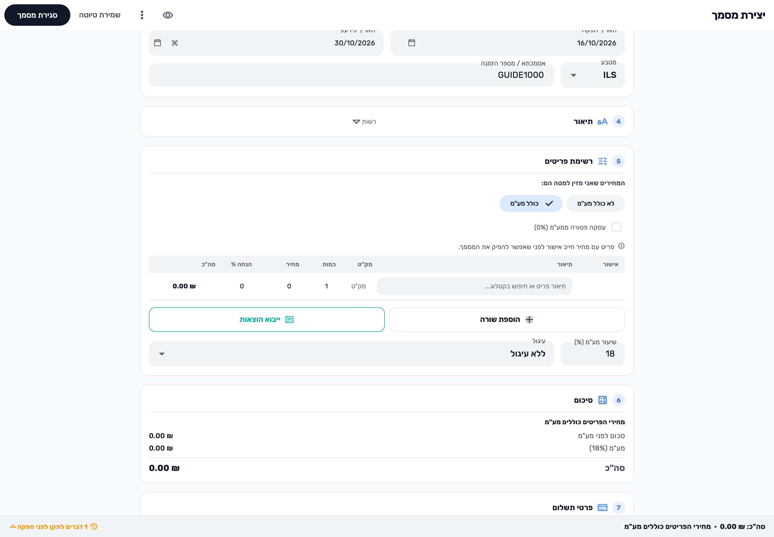Click the description section text icon

pyautogui.click(x=602, y=121)
